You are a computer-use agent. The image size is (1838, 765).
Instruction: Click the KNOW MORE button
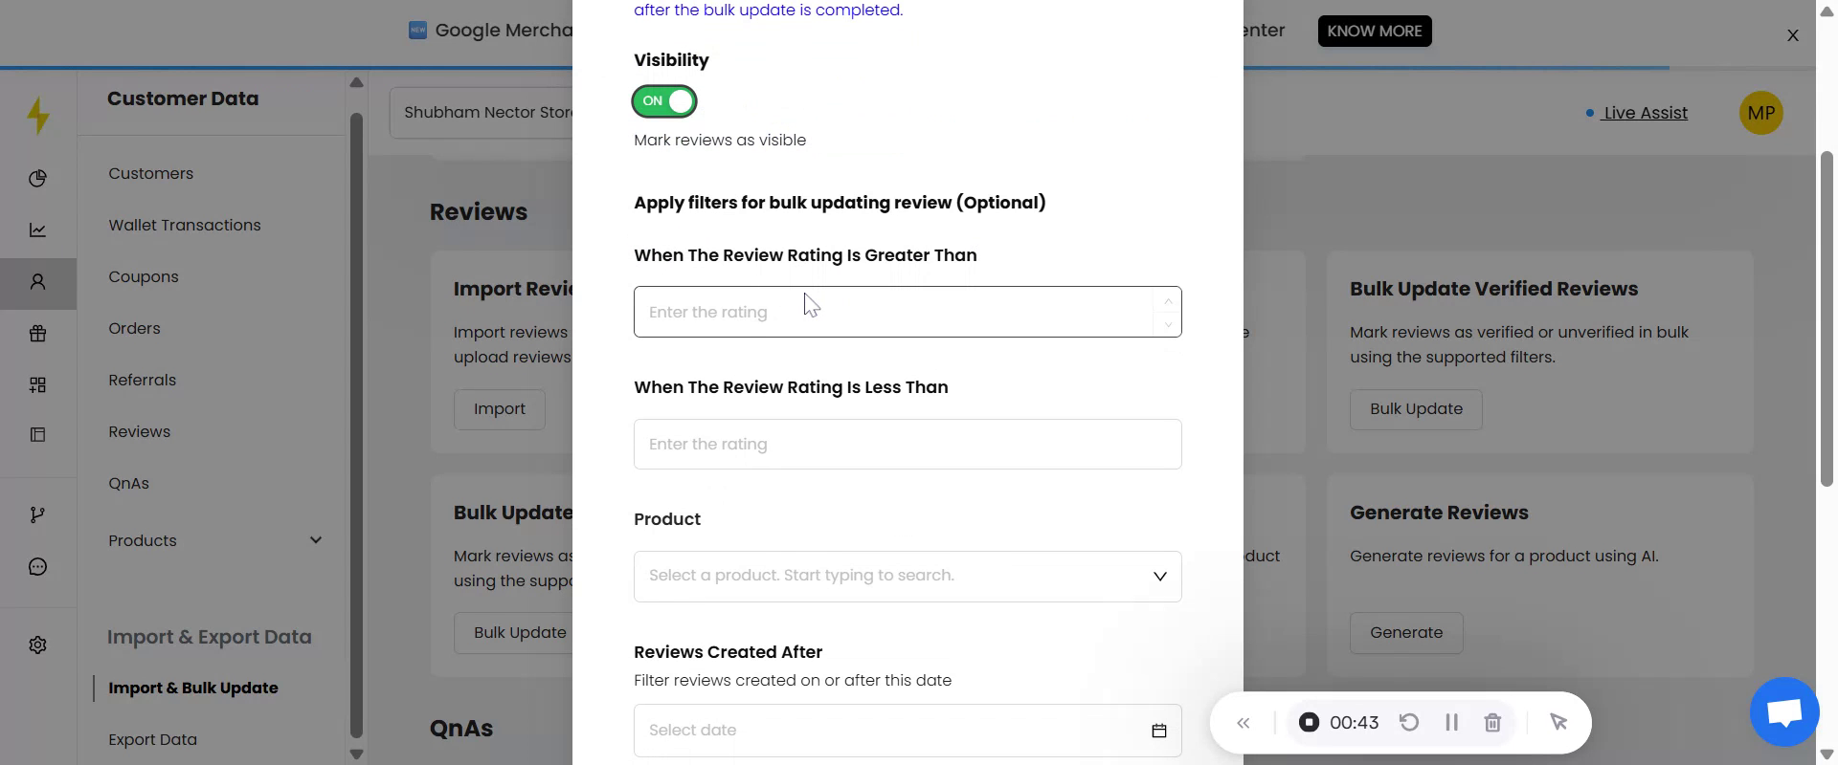point(1375,32)
